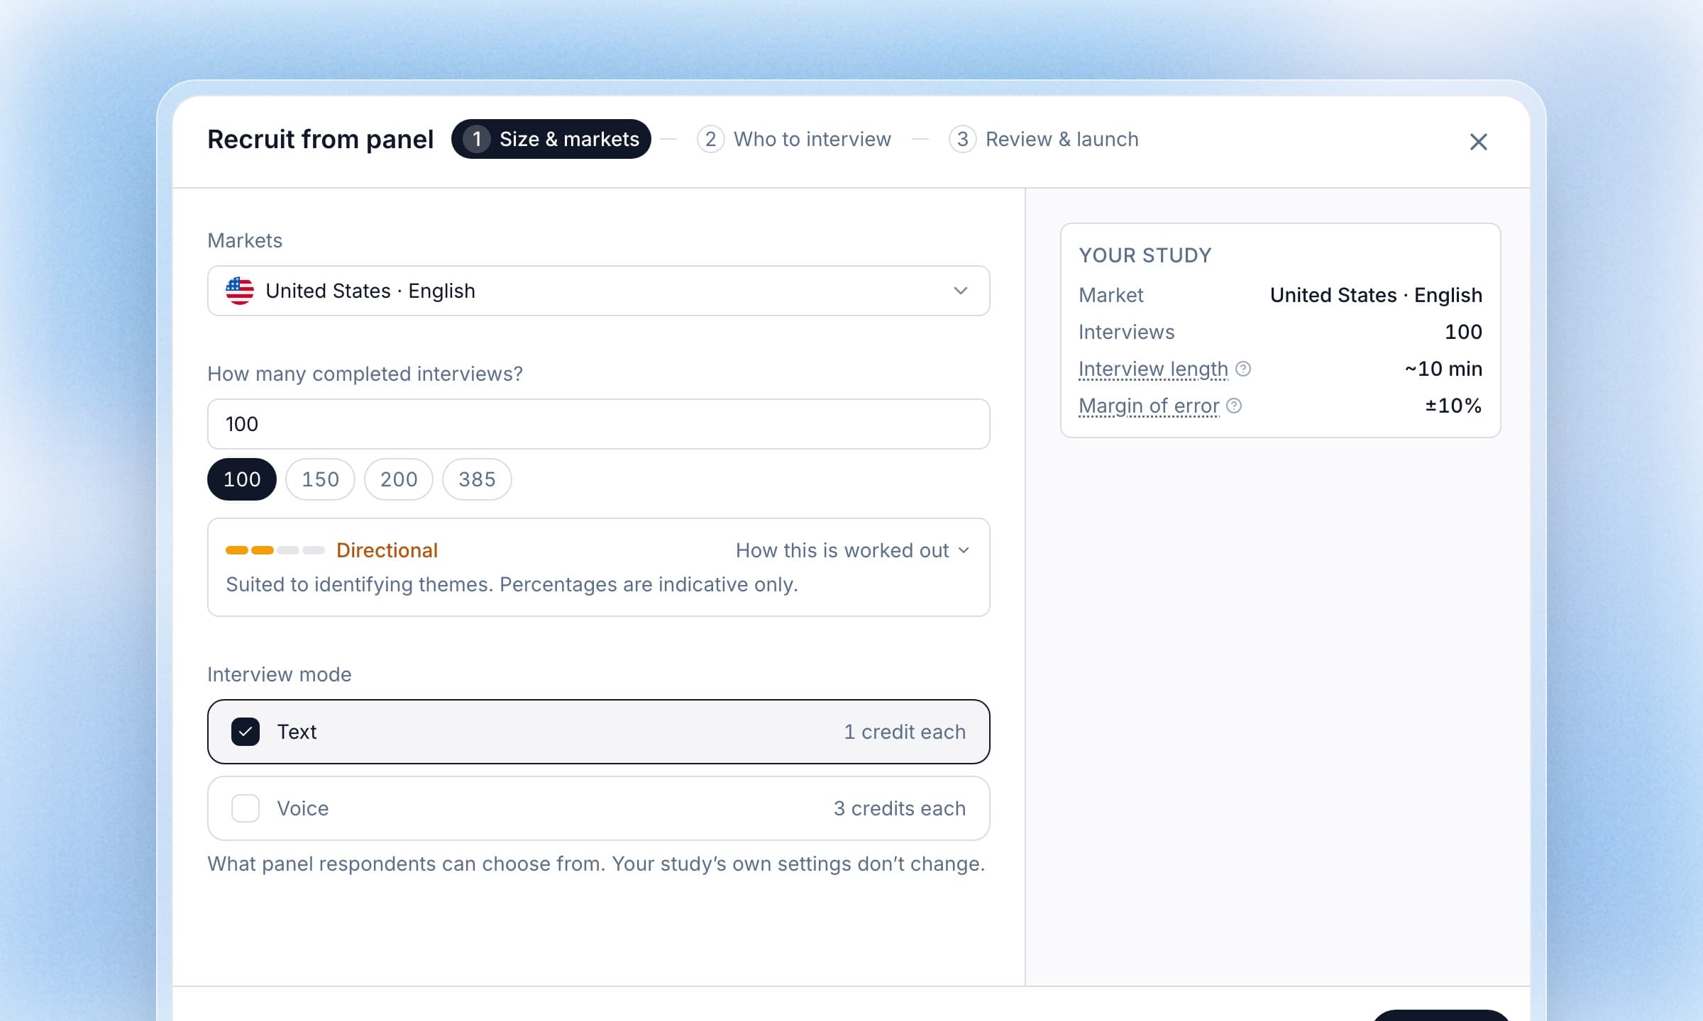Click the step 3 number circle
This screenshot has height=1021, width=1703.
coord(962,139)
